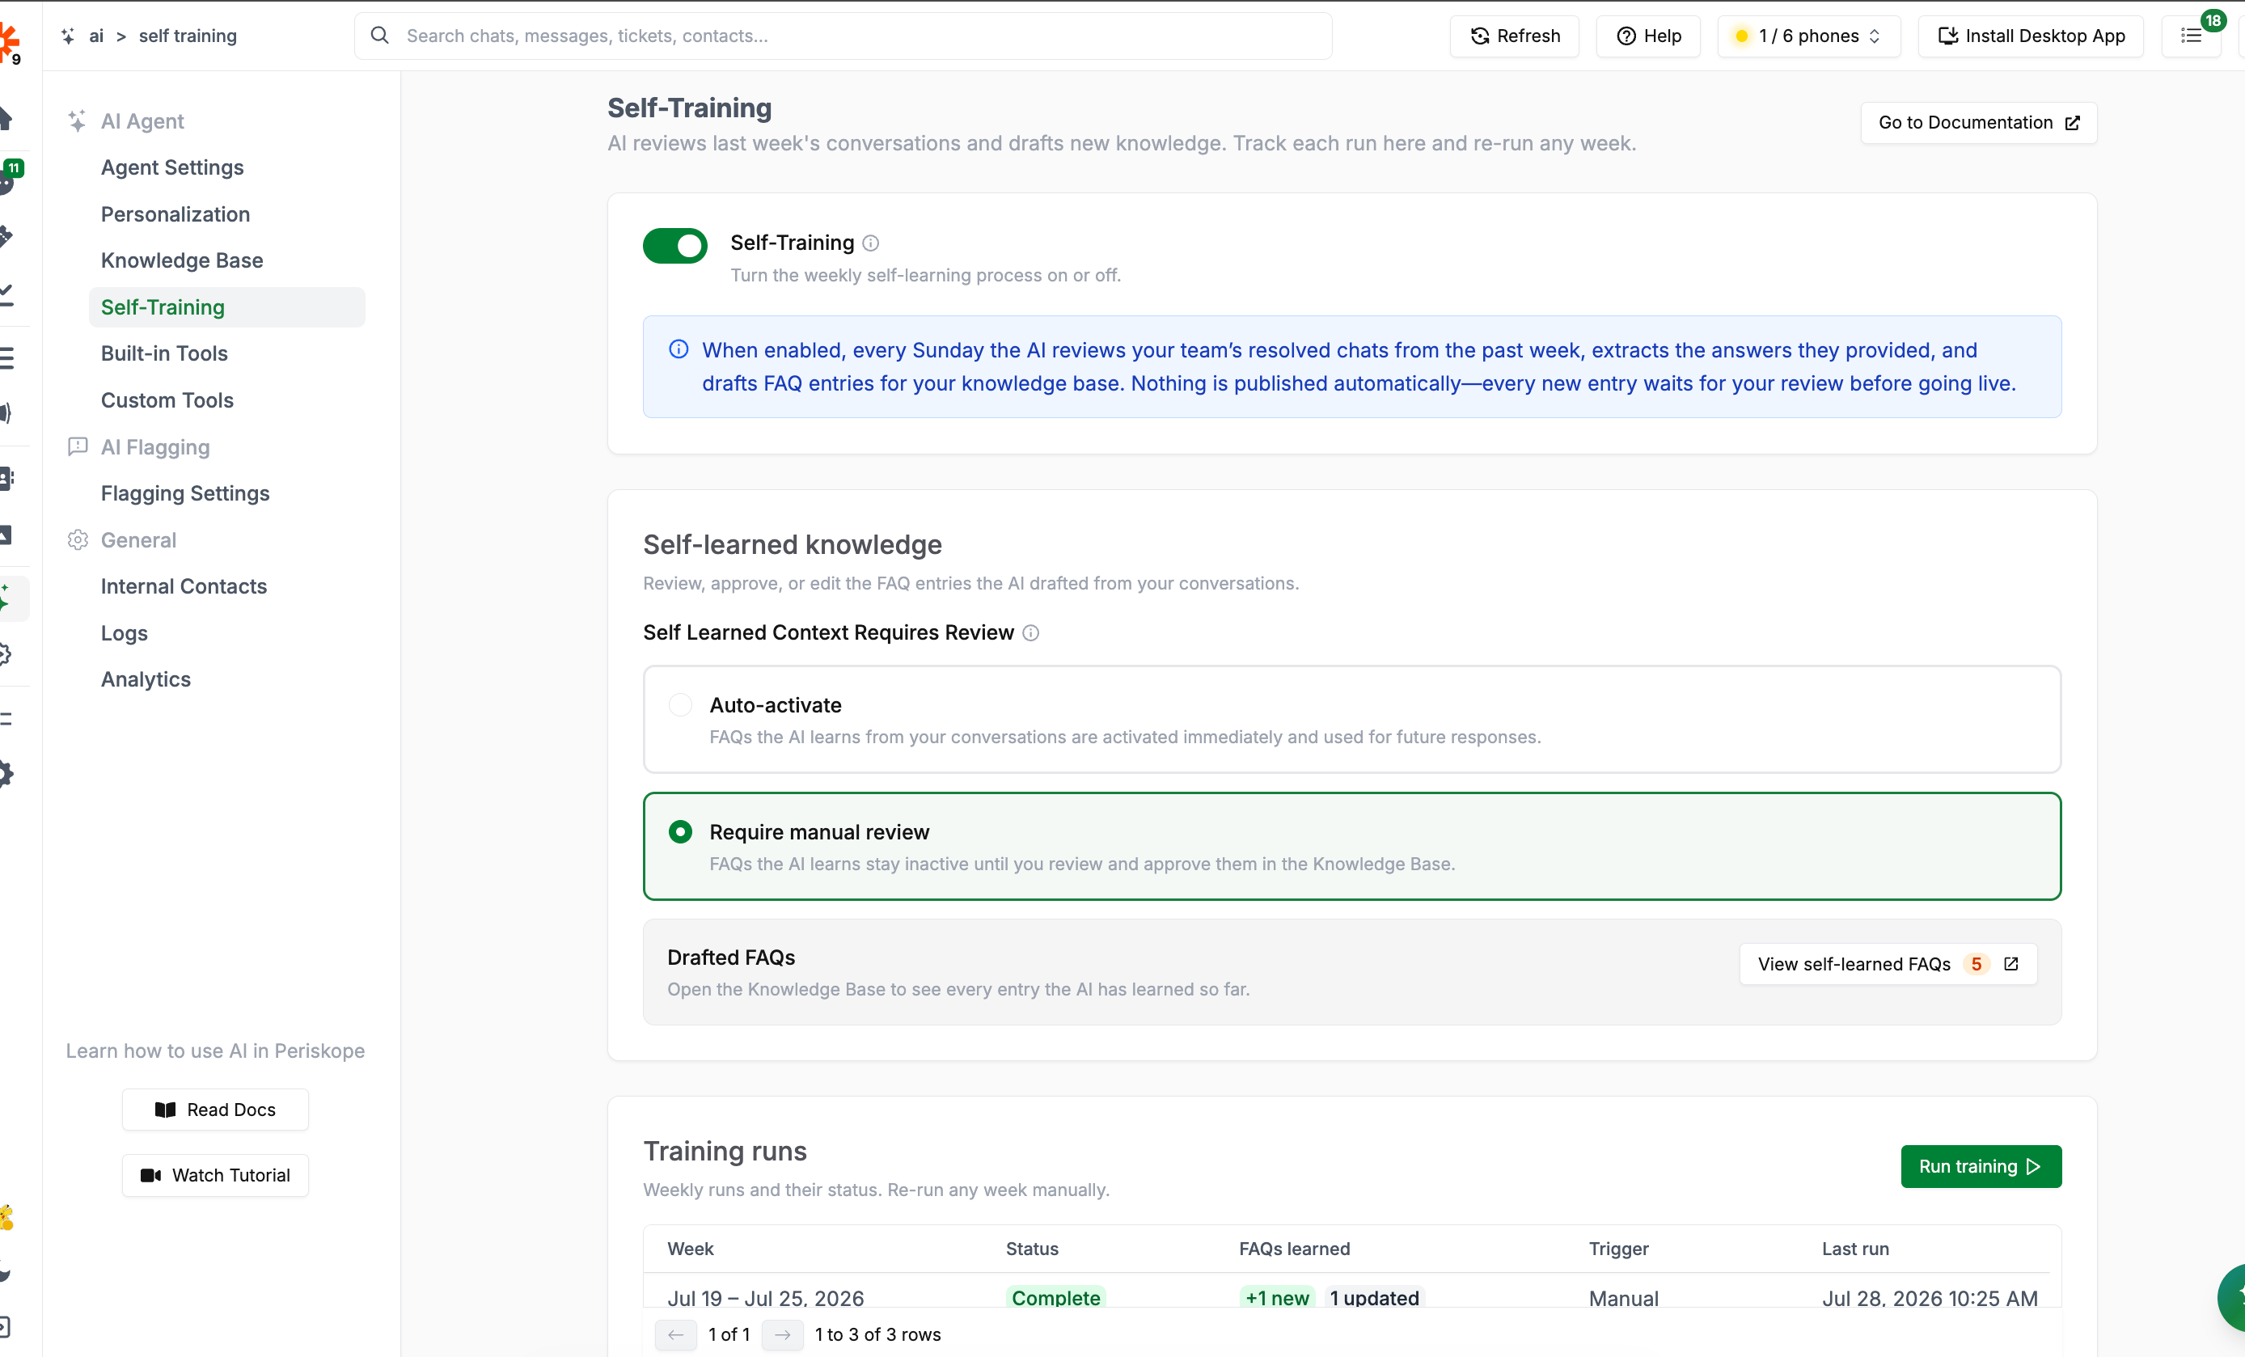Select the Auto-activate radio option
Screen dimensions: 2245x1357
[679, 705]
